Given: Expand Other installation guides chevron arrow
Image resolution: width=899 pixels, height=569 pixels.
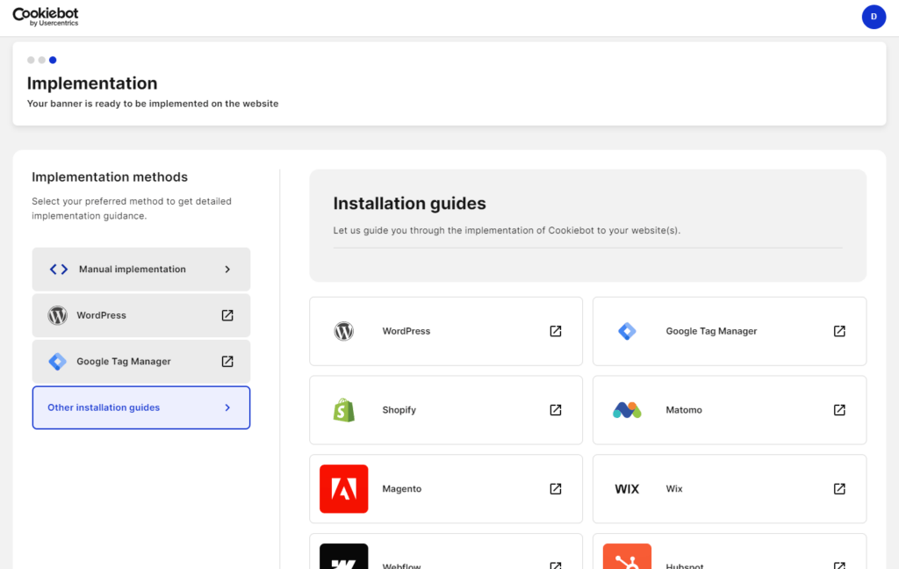Looking at the screenshot, I should click(x=227, y=407).
